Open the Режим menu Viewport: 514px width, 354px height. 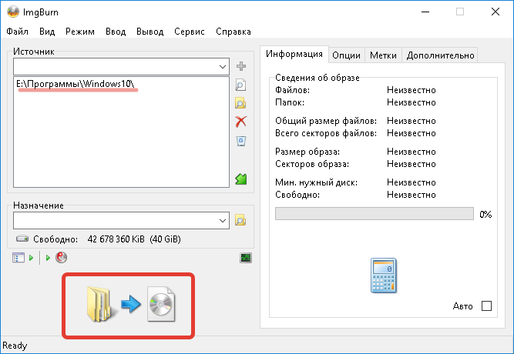[80, 32]
